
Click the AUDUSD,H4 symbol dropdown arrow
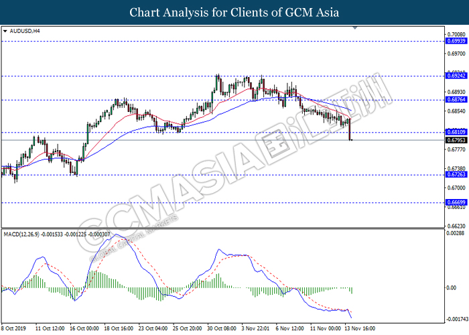pos(5,31)
